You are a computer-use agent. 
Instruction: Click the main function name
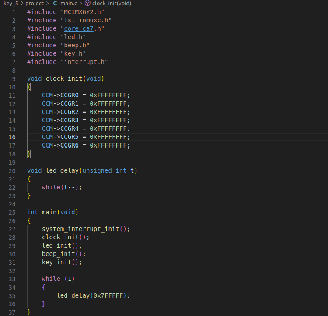(49, 212)
